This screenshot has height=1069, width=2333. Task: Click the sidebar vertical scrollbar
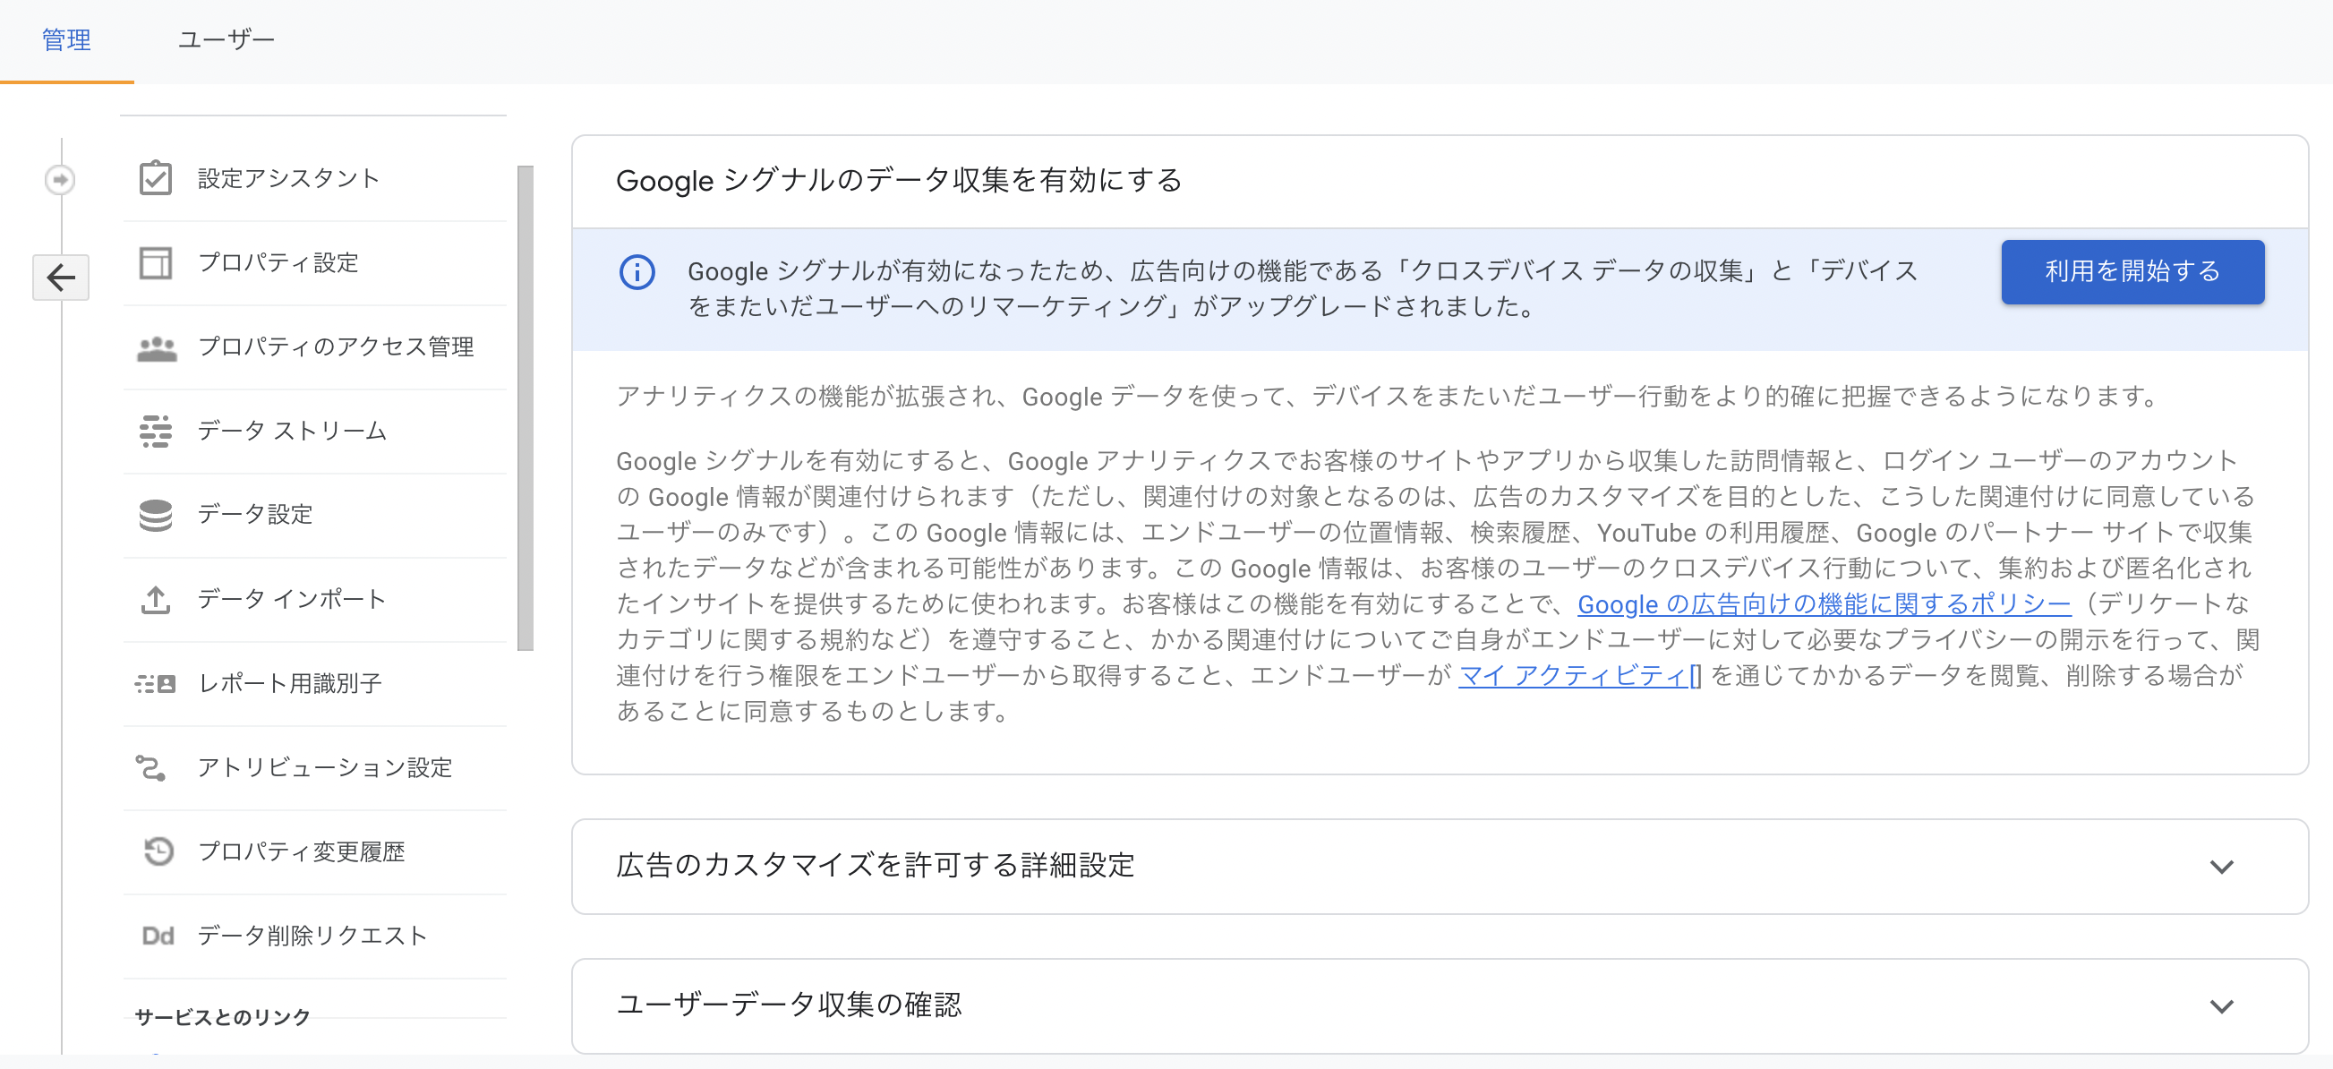pyautogui.click(x=526, y=407)
